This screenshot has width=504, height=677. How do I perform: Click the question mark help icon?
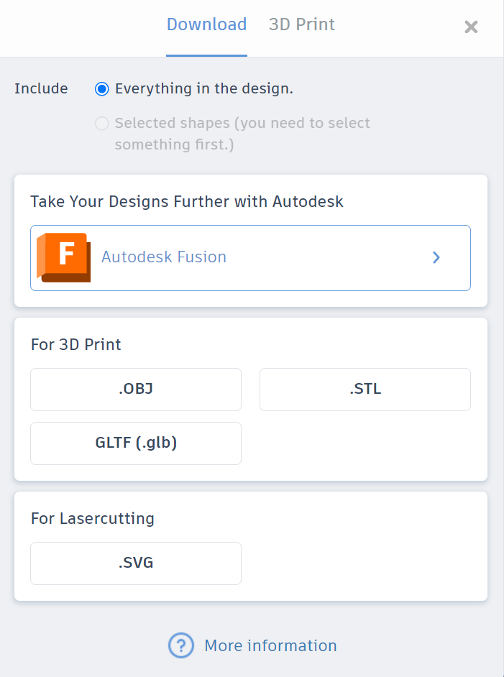pos(181,645)
